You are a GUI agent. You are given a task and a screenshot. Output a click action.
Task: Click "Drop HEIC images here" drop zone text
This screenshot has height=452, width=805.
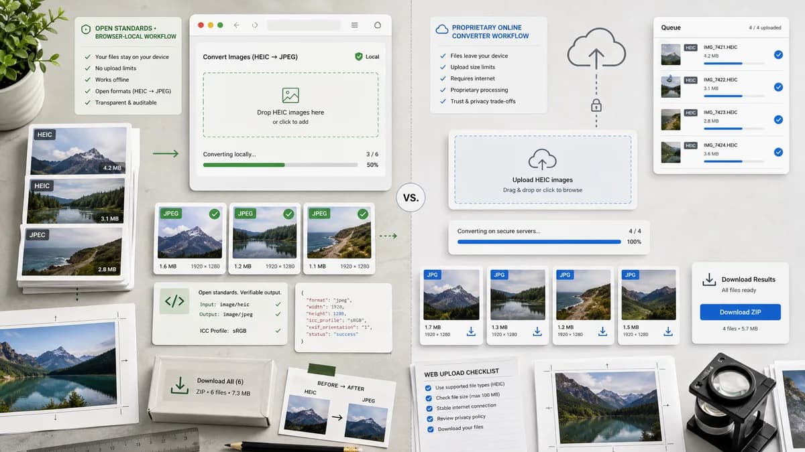pos(290,112)
